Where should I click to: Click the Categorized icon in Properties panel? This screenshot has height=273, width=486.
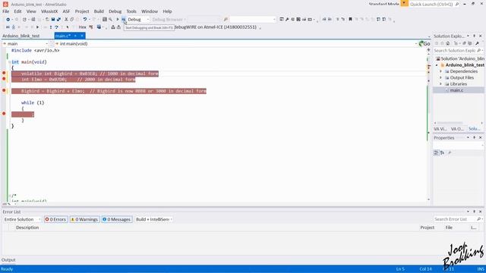pyautogui.click(x=436, y=152)
